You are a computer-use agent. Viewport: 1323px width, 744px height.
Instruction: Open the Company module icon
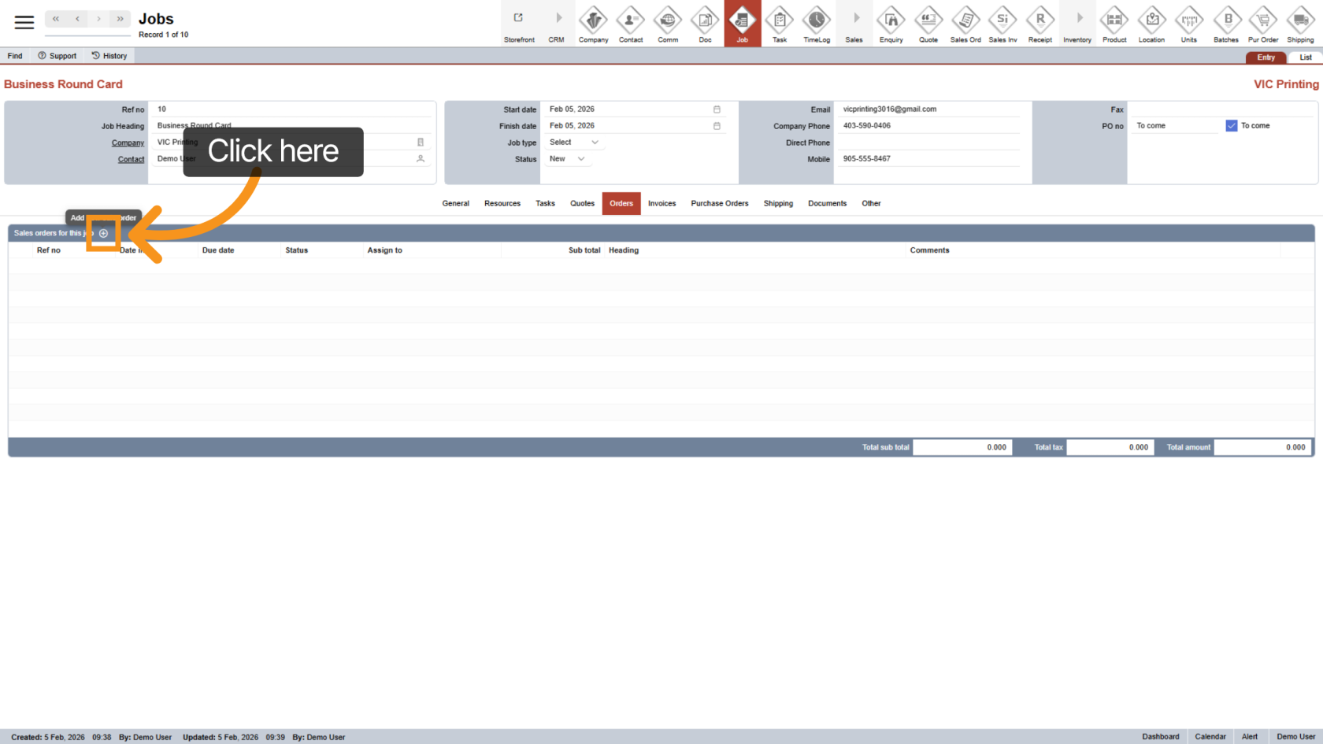click(x=593, y=24)
